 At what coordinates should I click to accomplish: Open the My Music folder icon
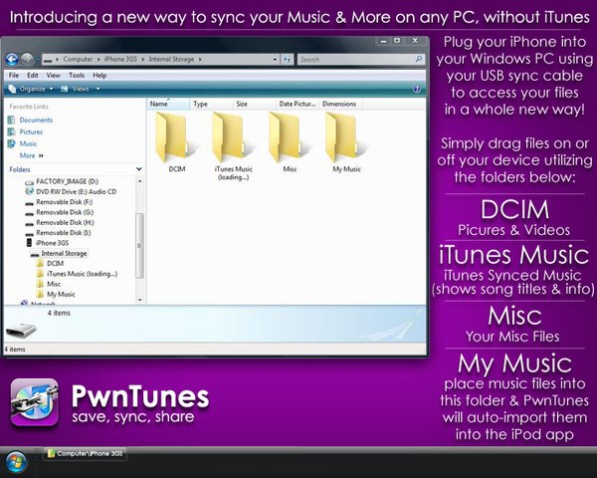pyautogui.click(x=346, y=138)
